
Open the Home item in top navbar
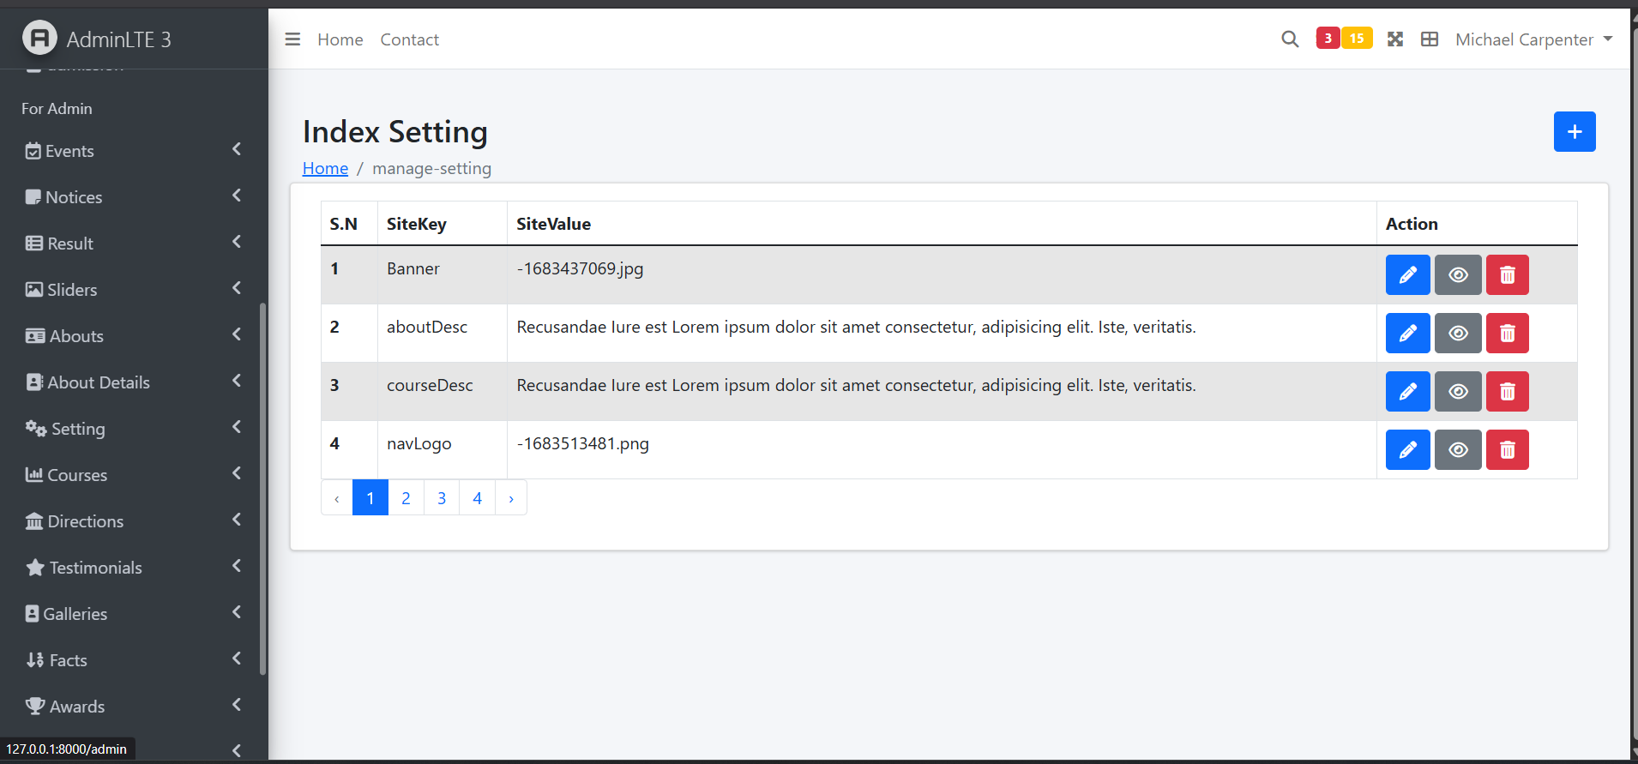pyautogui.click(x=340, y=39)
